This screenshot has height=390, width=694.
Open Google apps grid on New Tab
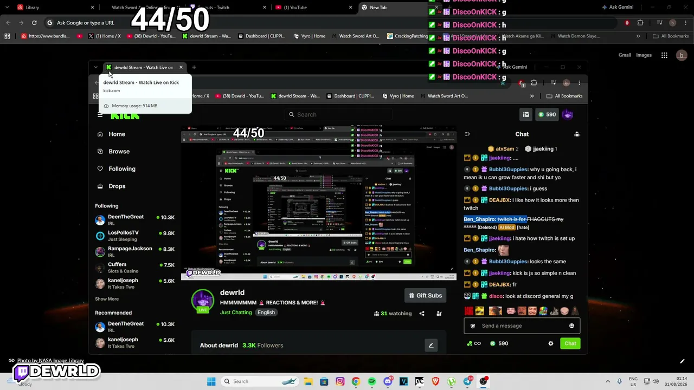664,55
